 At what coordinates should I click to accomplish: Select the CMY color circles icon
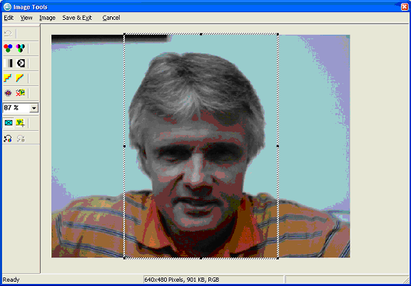point(21,48)
